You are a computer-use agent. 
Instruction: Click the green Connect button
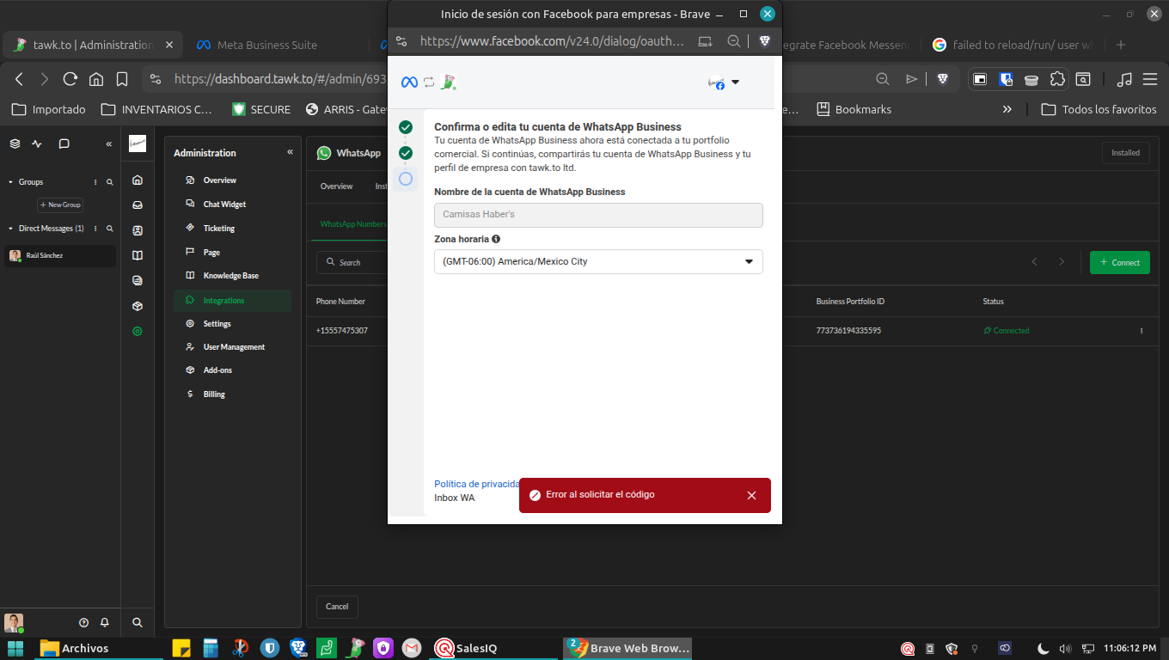point(1119,263)
